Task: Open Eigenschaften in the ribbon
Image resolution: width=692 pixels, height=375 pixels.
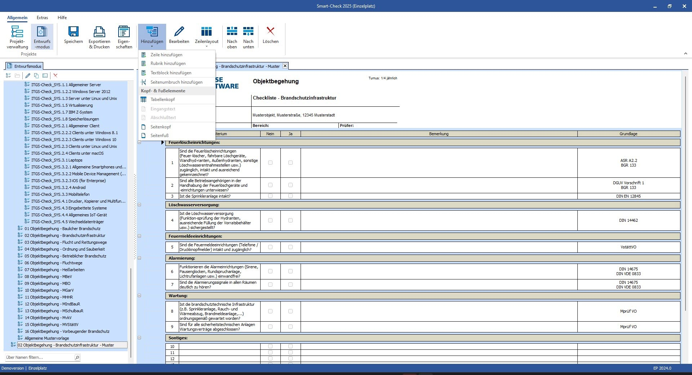Action: point(124,37)
